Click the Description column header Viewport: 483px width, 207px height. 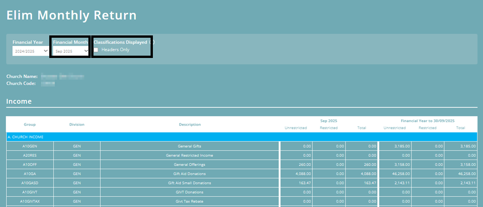point(190,125)
